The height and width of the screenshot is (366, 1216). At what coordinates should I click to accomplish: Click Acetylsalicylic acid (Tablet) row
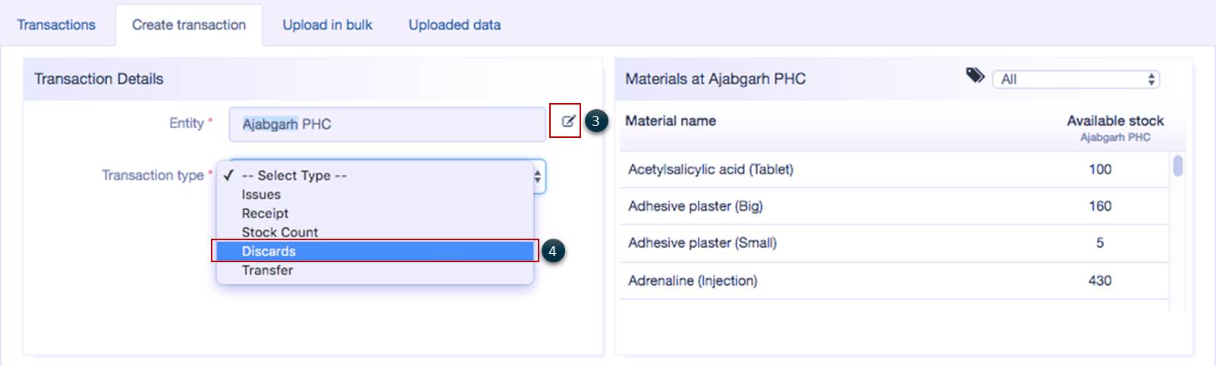point(710,170)
